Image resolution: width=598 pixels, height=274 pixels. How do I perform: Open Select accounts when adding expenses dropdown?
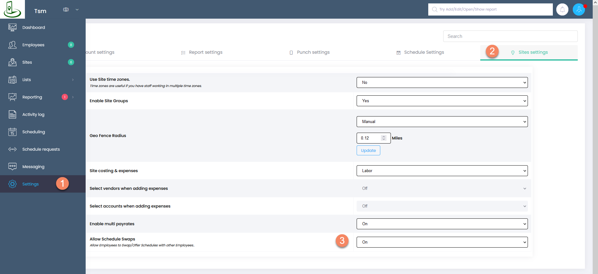tap(442, 206)
